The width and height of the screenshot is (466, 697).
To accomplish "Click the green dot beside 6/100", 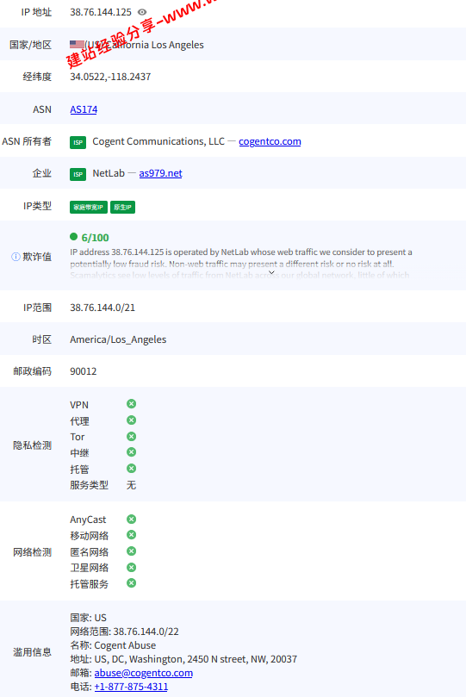I will 74,236.
